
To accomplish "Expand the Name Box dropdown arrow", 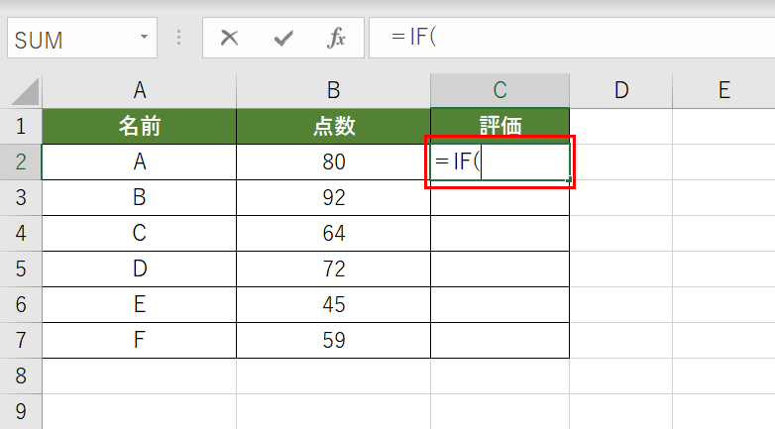I will 145,39.
